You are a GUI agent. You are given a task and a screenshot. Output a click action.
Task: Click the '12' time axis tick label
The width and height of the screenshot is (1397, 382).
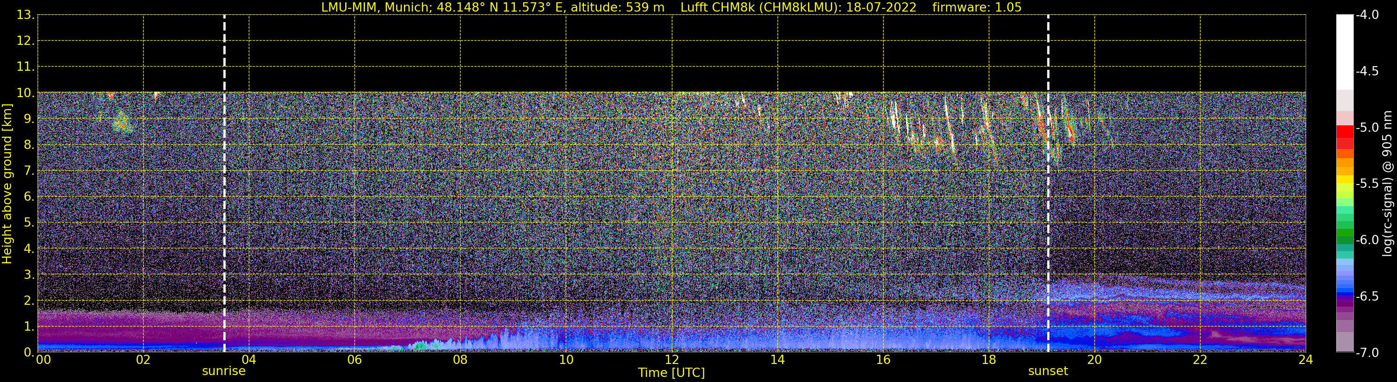coord(672,360)
